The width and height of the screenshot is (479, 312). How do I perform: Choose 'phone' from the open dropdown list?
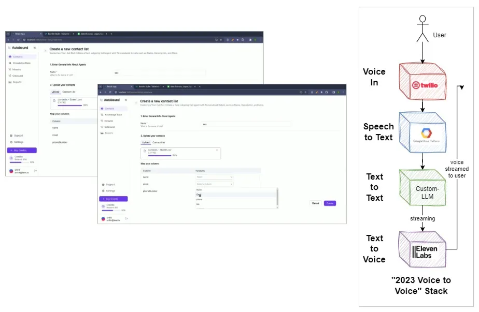236,199
